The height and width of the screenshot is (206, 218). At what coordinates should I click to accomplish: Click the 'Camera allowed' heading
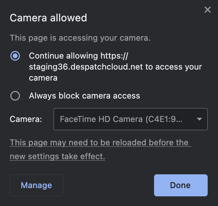pyautogui.click(x=48, y=18)
